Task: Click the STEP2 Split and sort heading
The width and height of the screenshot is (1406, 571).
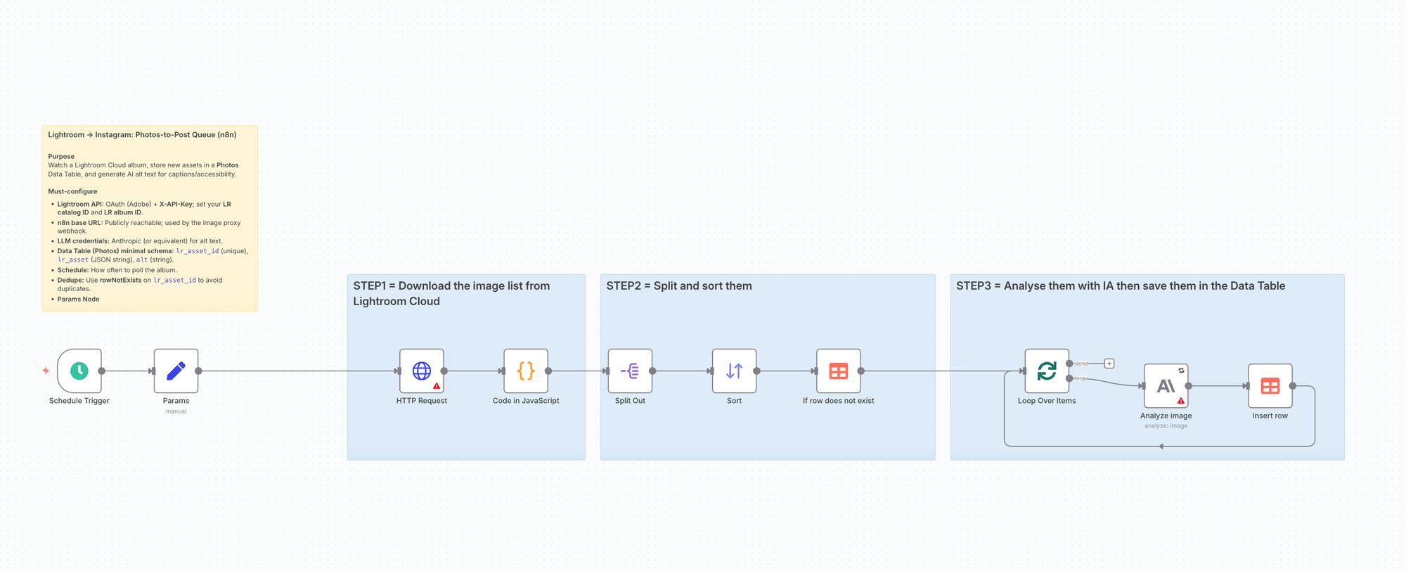Action: coord(679,286)
